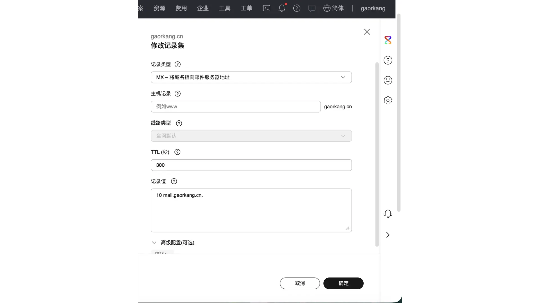Screen dimensions: 540x303
Task: Click the 主机记录 input field
Action: (x=235, y=107)
